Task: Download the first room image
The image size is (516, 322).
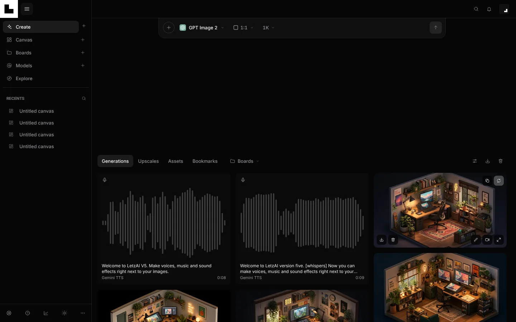Action: point(382,240)
